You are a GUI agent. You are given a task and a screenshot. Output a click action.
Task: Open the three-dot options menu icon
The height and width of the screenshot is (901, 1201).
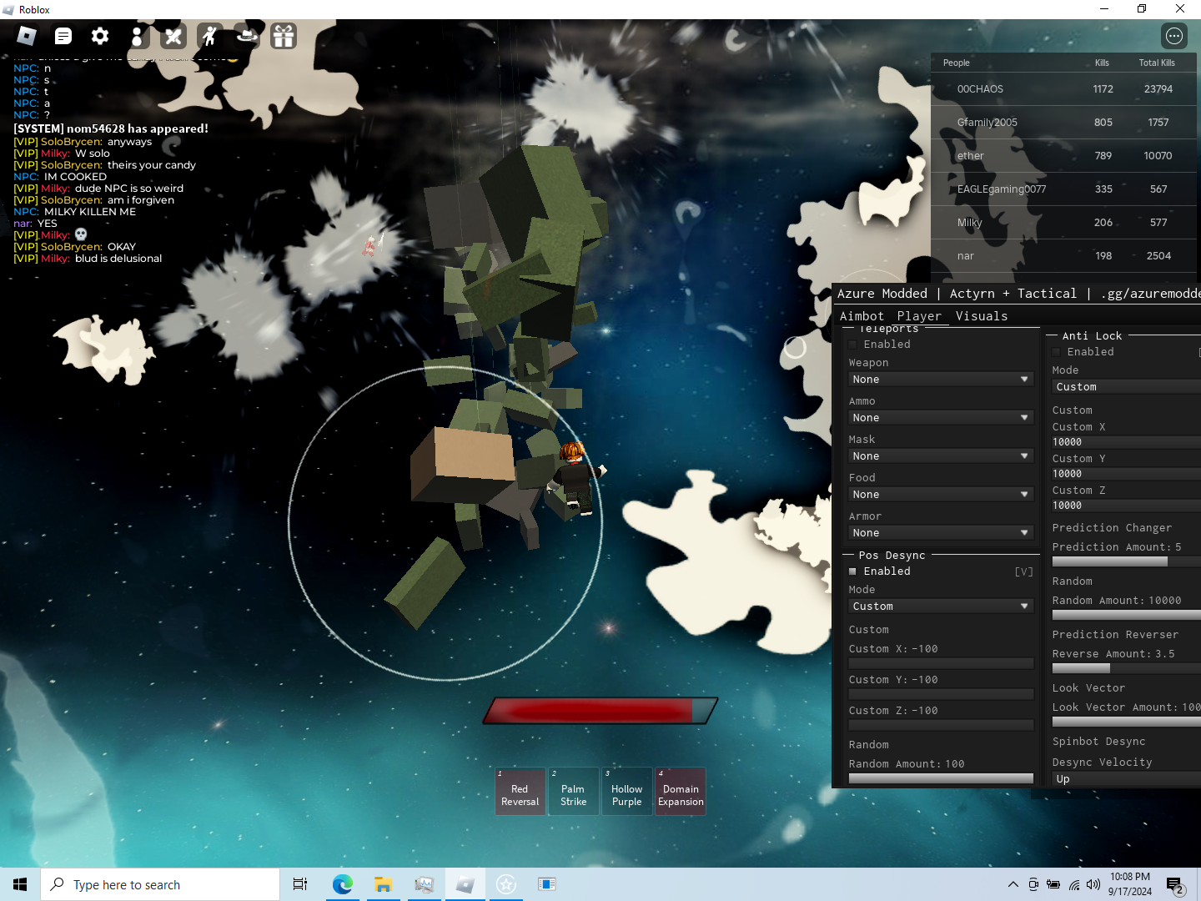tap(1174, 36)
